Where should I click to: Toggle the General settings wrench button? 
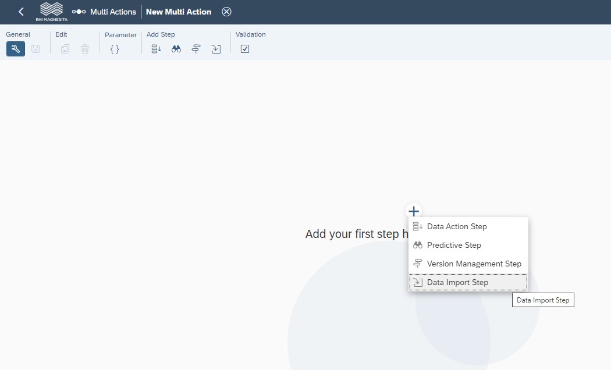(x=16, y=49)
